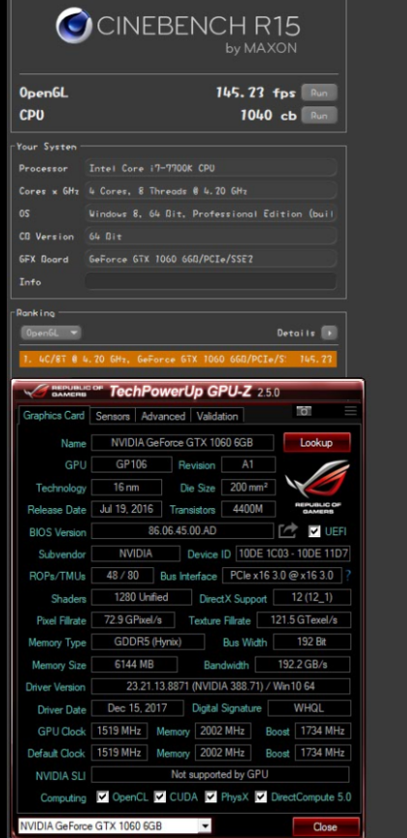Click the 121.5 GTexel/s Texture Fillrate value
This screenshot has height=838, width=407.
(304, 619)
